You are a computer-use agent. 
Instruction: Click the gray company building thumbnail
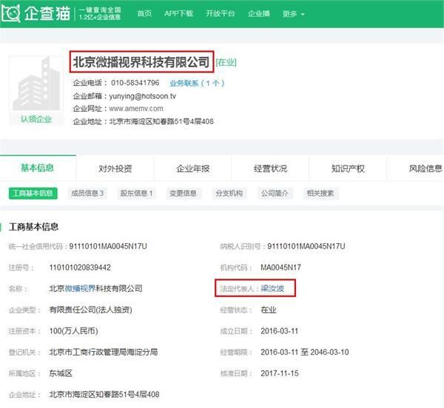point(36,84)
